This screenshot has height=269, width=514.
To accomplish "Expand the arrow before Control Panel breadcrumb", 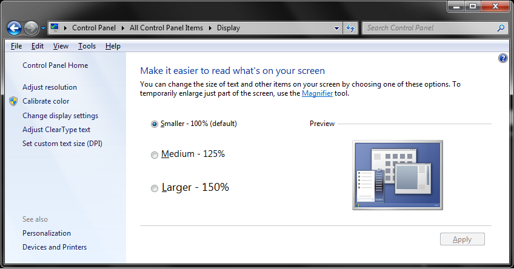I will [x=65, y=28].
